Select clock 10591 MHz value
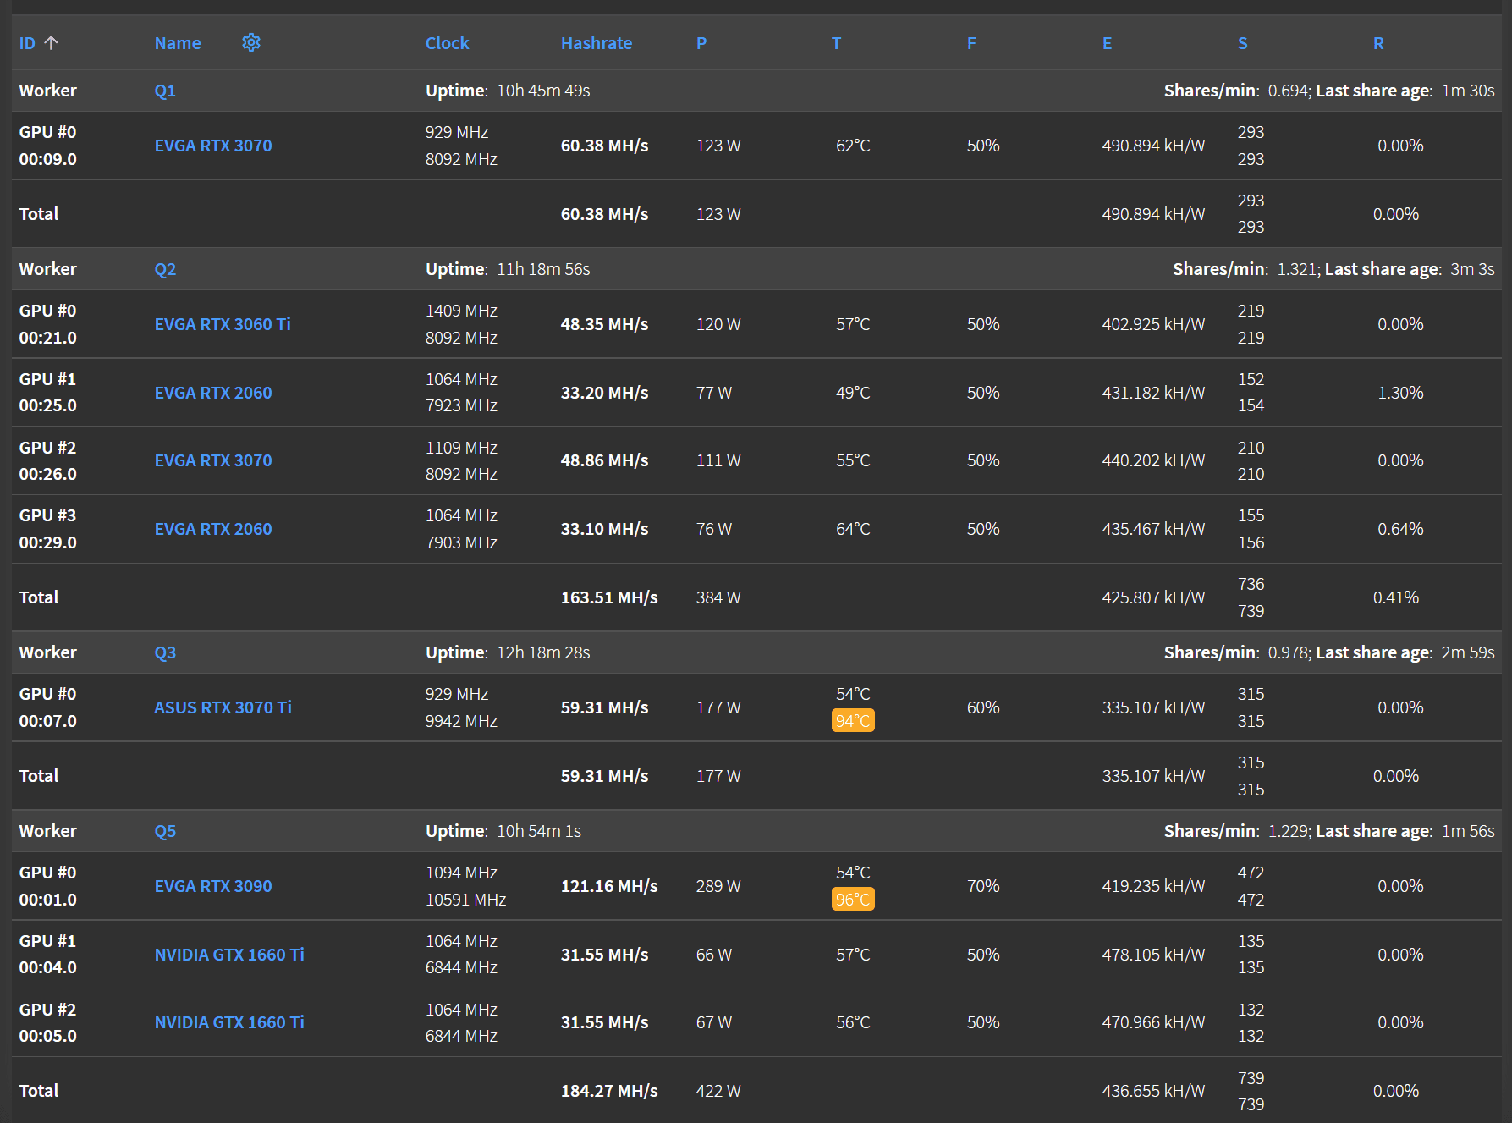The width and height of the screenshot is (1512, 1123). (465, 900)
